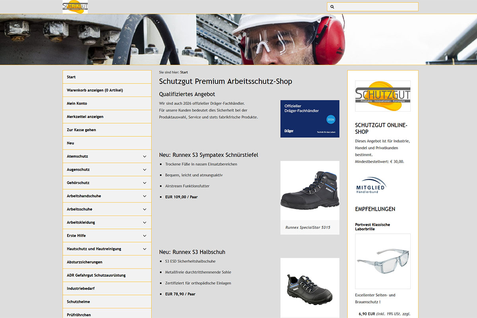The height and width of the screenshot is (318, 477).
Task: Click the Qualifiziertes Angebot heading
Action: point(187,94)
